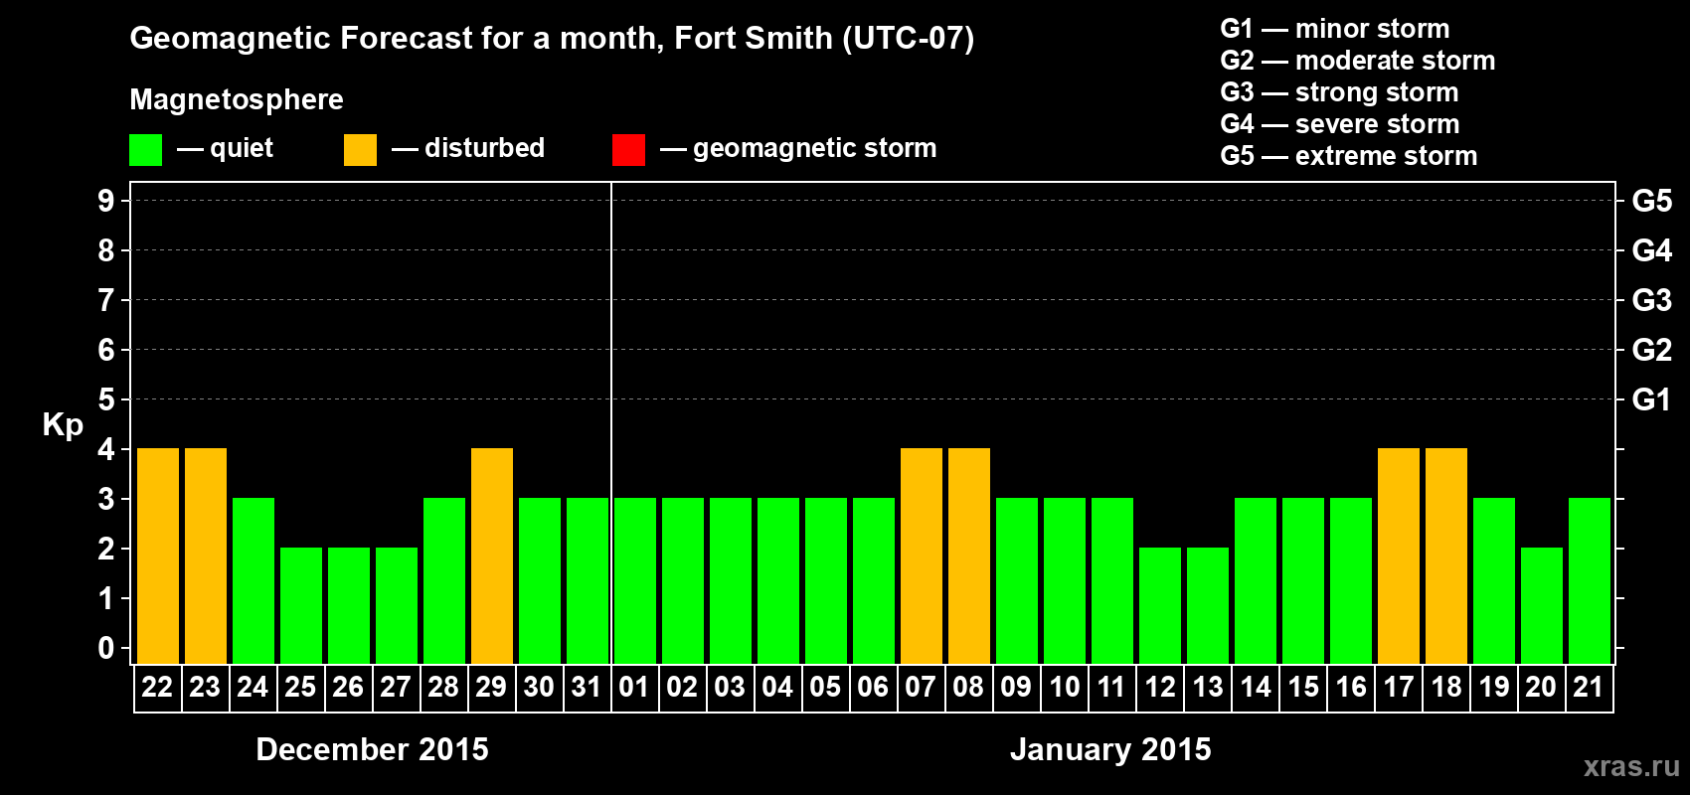The height and width of the screenshot is (795, 1690).
Task: Select the January 20 green bar
Action: [1542, 606]
